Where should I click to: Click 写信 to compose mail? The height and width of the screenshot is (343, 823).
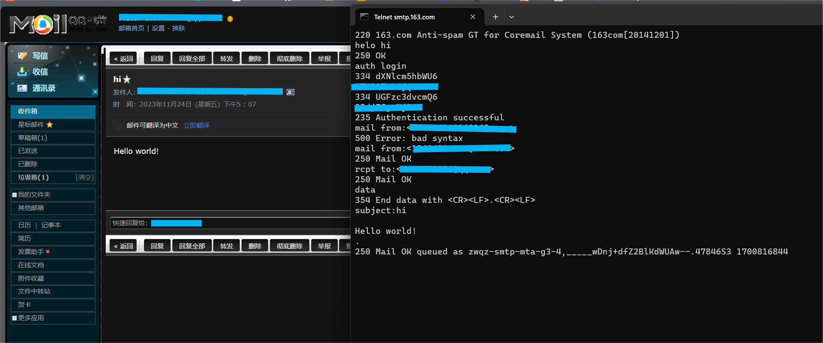(40, 56)
